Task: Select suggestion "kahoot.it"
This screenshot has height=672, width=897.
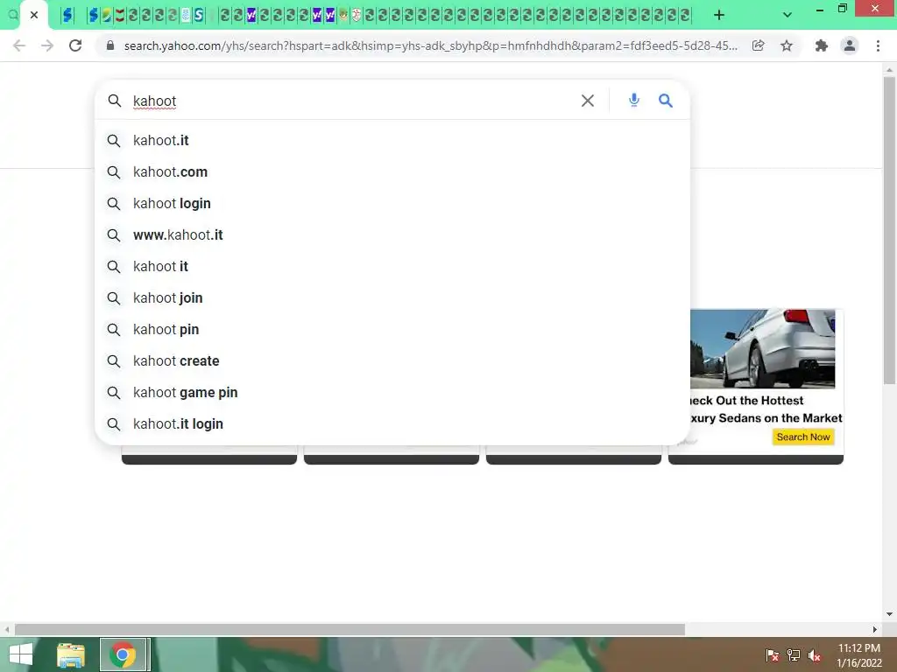Action: click(x=392, y=141)
